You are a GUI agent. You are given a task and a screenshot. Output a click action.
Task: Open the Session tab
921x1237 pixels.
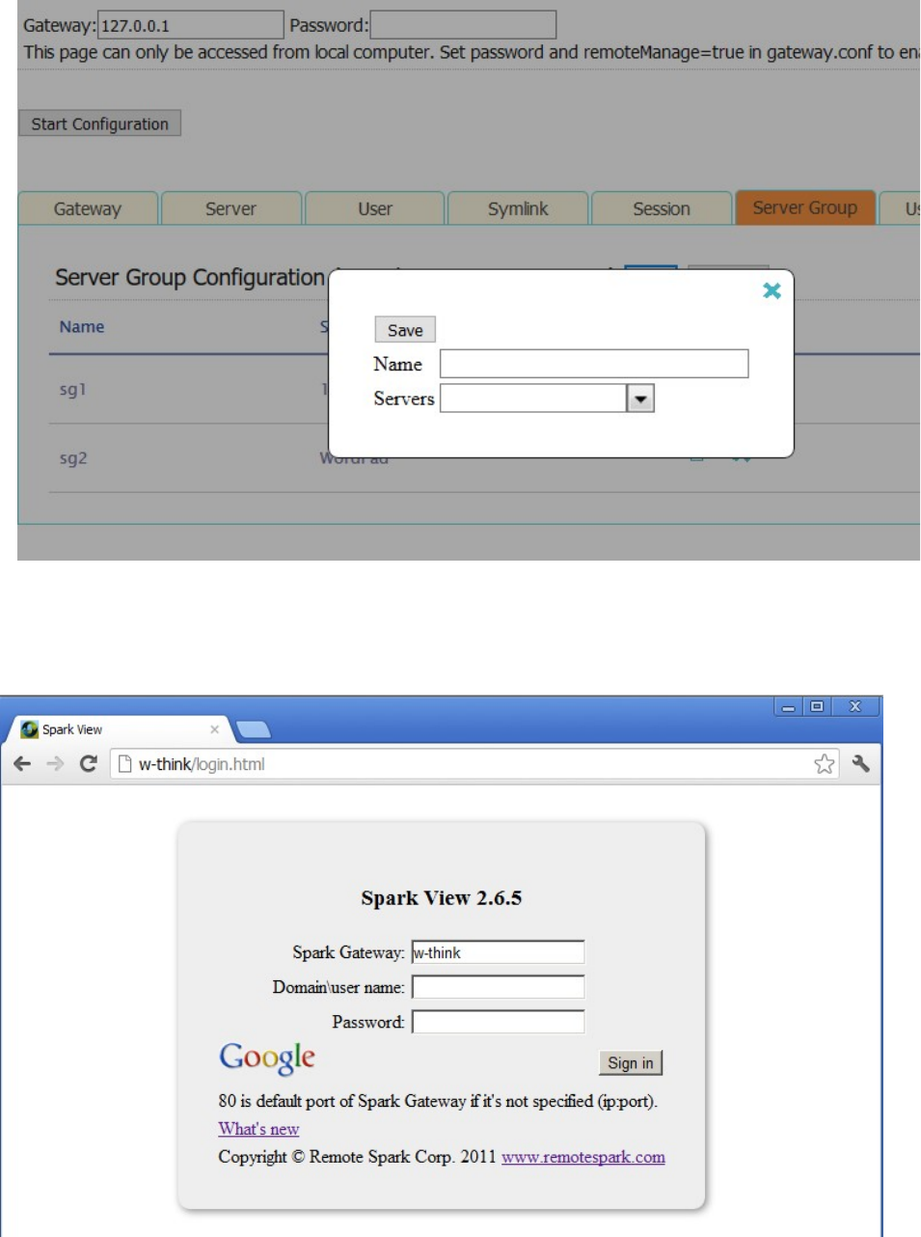click(662, 208)
